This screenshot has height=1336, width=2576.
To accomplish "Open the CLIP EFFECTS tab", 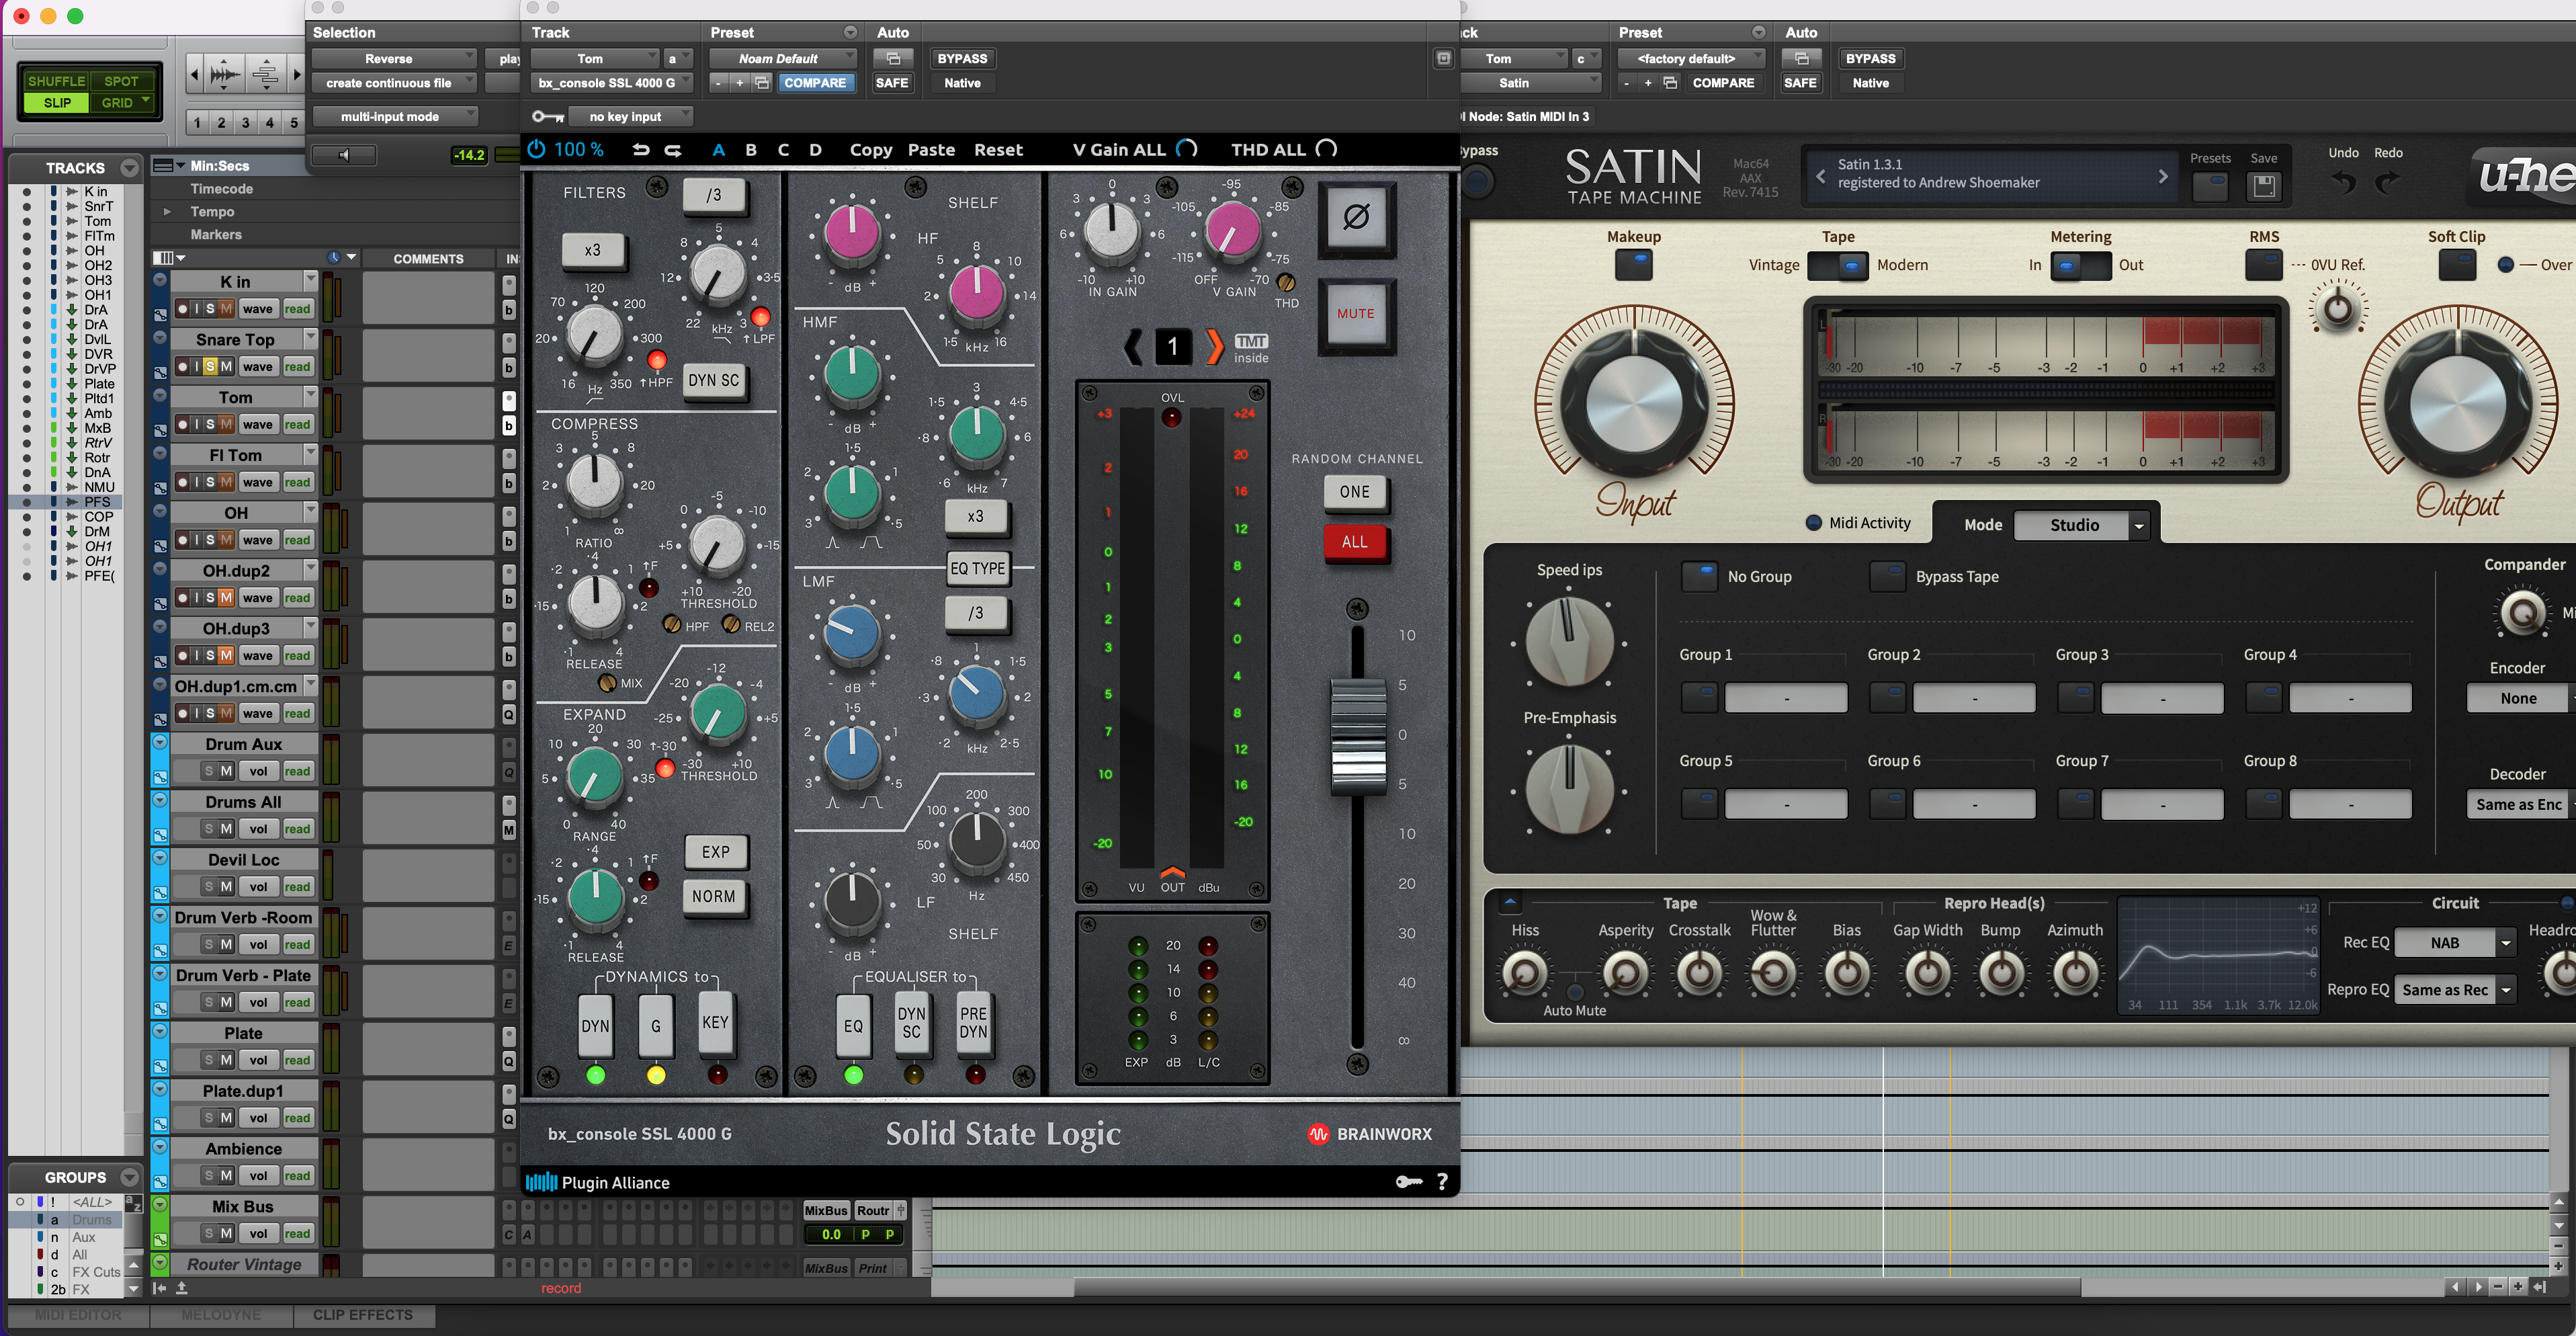I will coord(363,1315).
